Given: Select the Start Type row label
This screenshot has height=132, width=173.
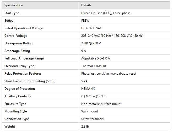Looking at the screenshot, I should pos(12,13).
